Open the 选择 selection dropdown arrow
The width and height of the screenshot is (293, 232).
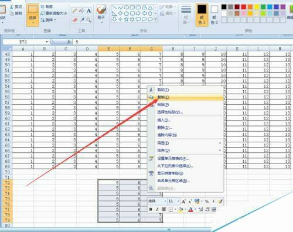click(33, 23)
